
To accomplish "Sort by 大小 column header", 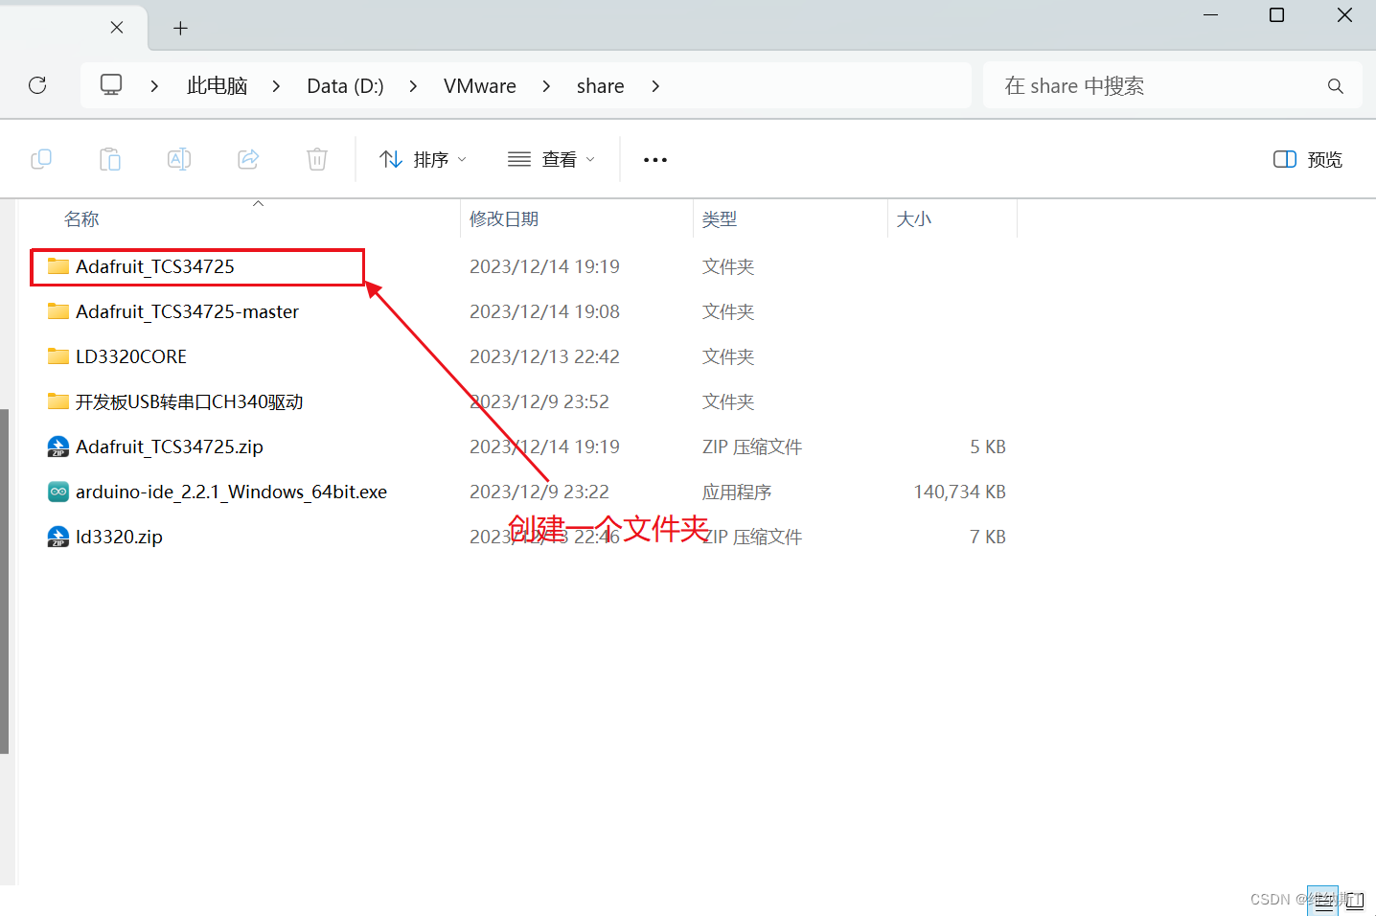I will pos(914,219).
